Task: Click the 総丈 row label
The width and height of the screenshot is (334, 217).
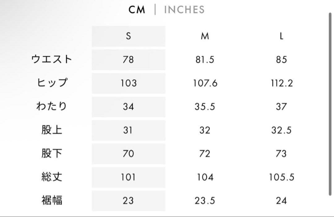Action: pos(52,177)
